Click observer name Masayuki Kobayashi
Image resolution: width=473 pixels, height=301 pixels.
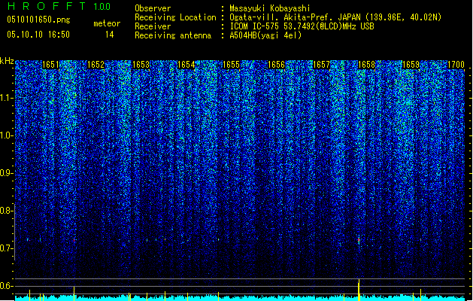point(270,8)
